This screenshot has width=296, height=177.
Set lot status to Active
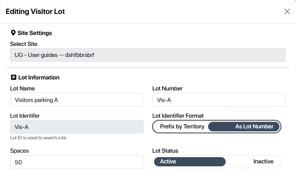click(190, 162)
